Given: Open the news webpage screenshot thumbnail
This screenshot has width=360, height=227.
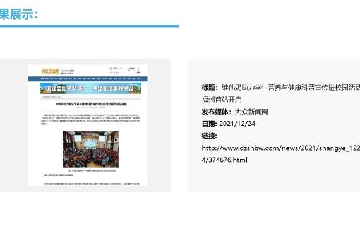Looking at the screenshot, I should (88, 125).
